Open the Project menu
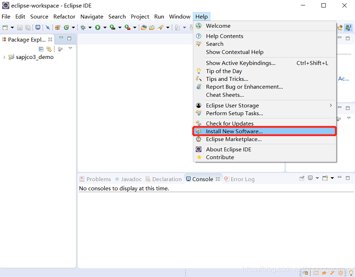Screen dimensions: 355x277 [140, 17]
